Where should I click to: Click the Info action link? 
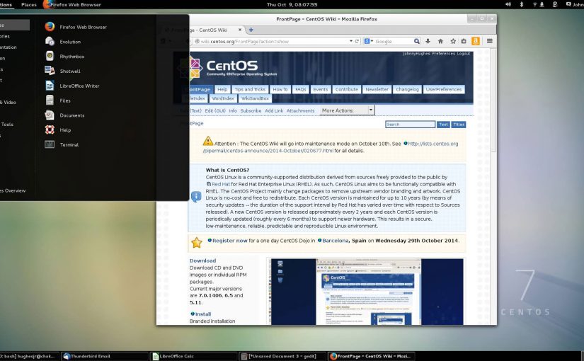pos(233,110)
